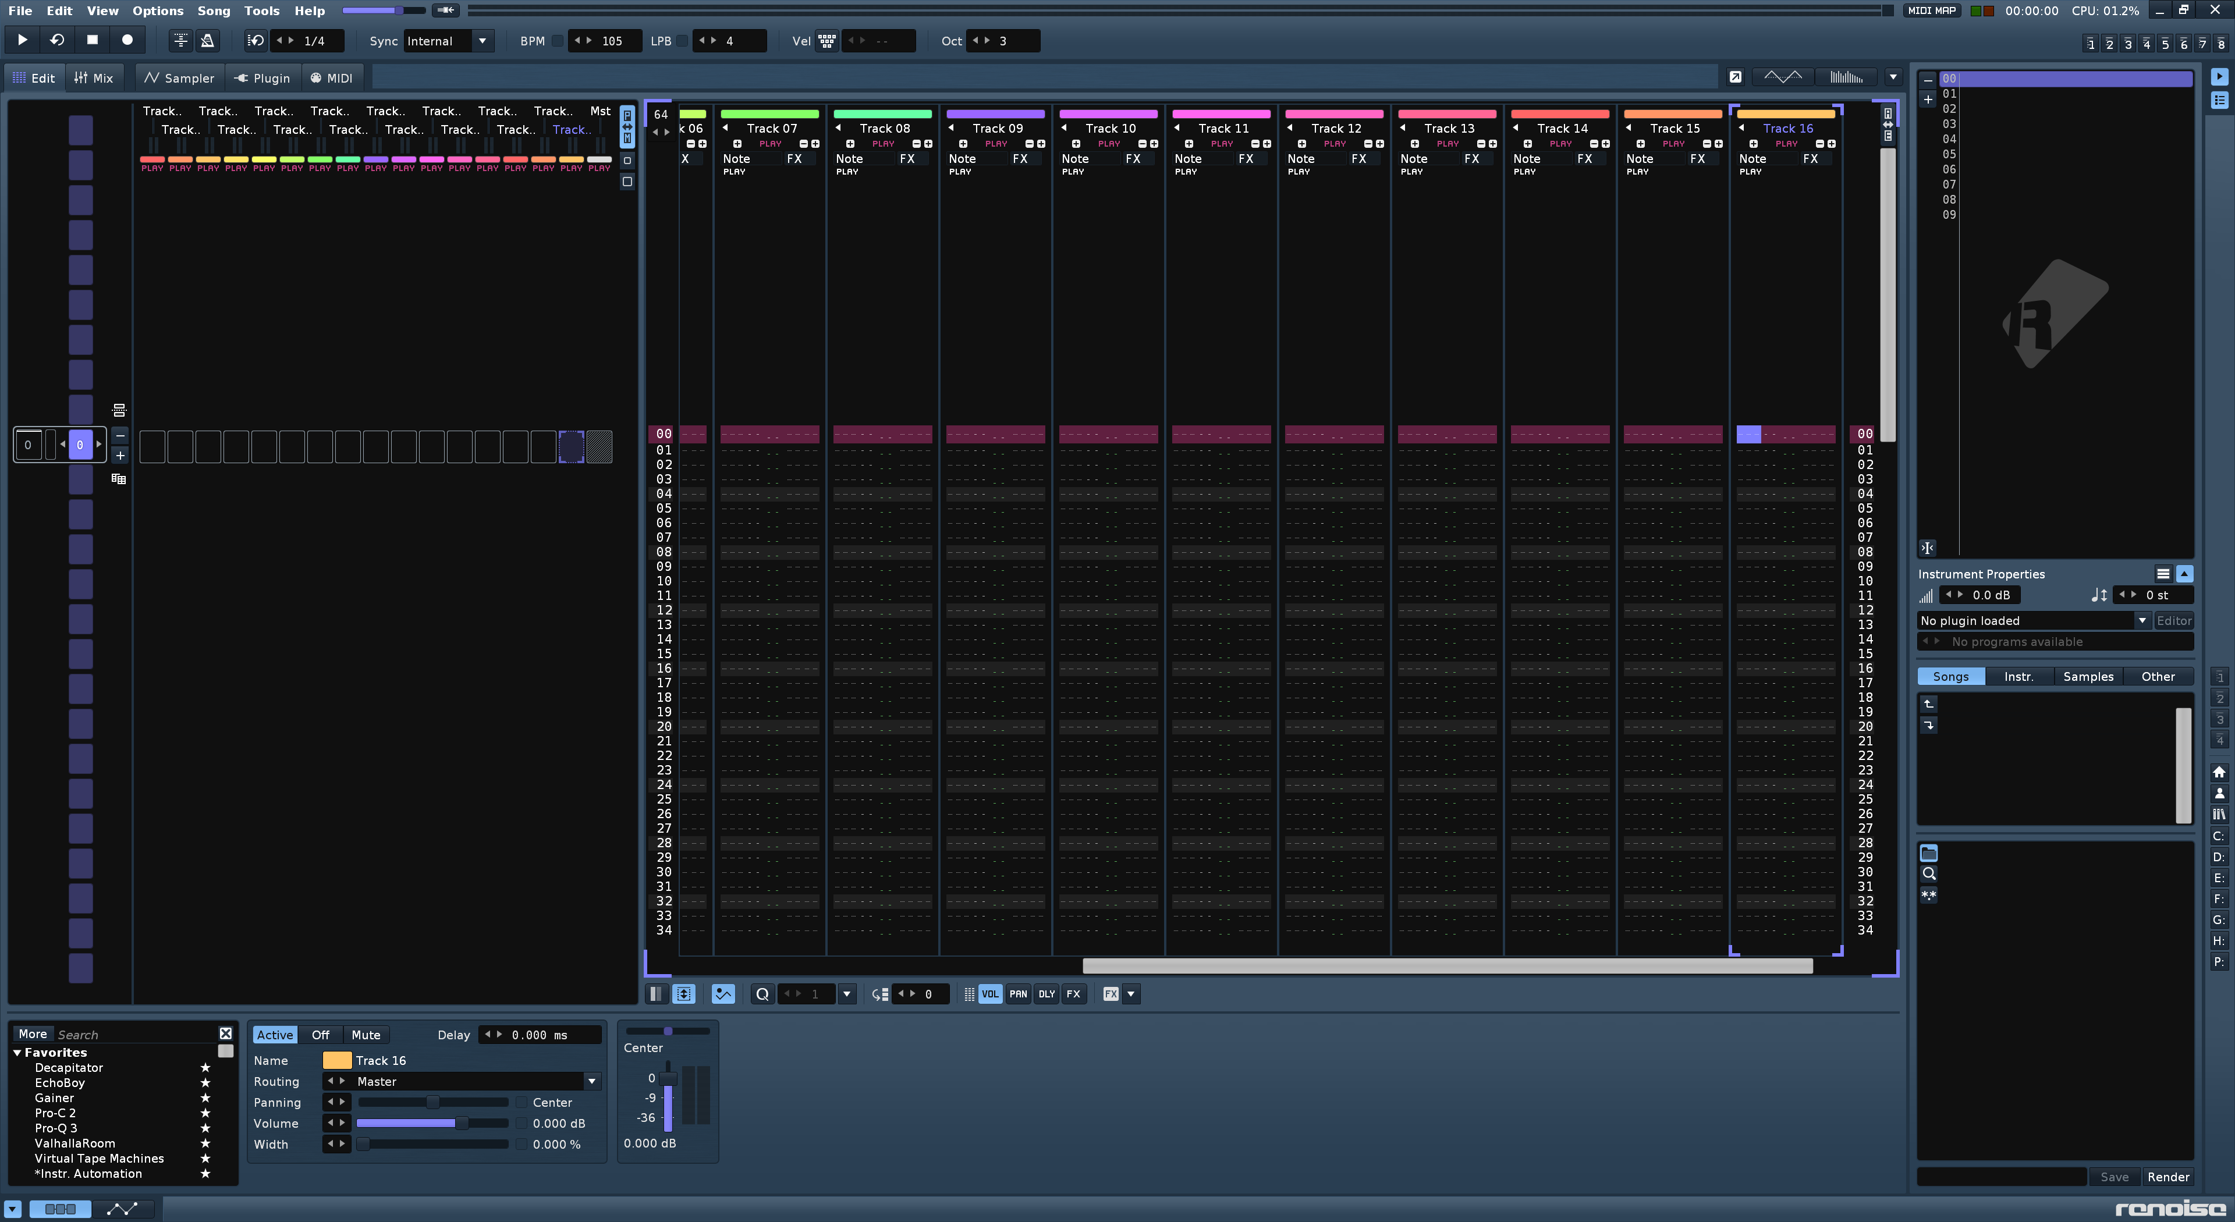Viewport: 2235px width, 1222px height.
Task: Toggle the FX column button next to DLY
Action: click(x=1073, y=994)
